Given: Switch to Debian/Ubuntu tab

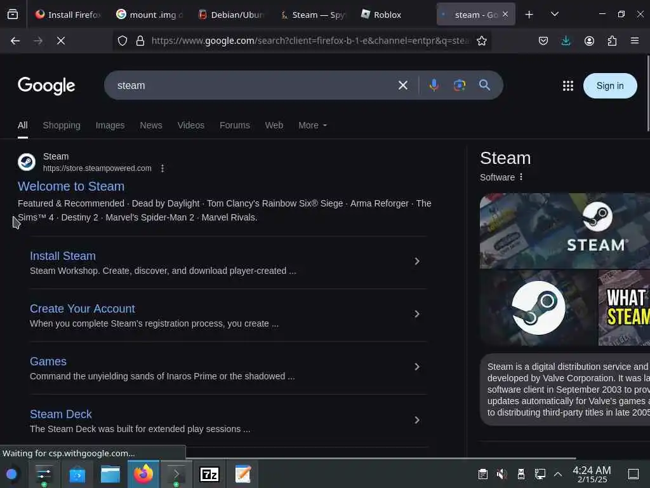Looking at the screenshot, I should pos(231,15).
